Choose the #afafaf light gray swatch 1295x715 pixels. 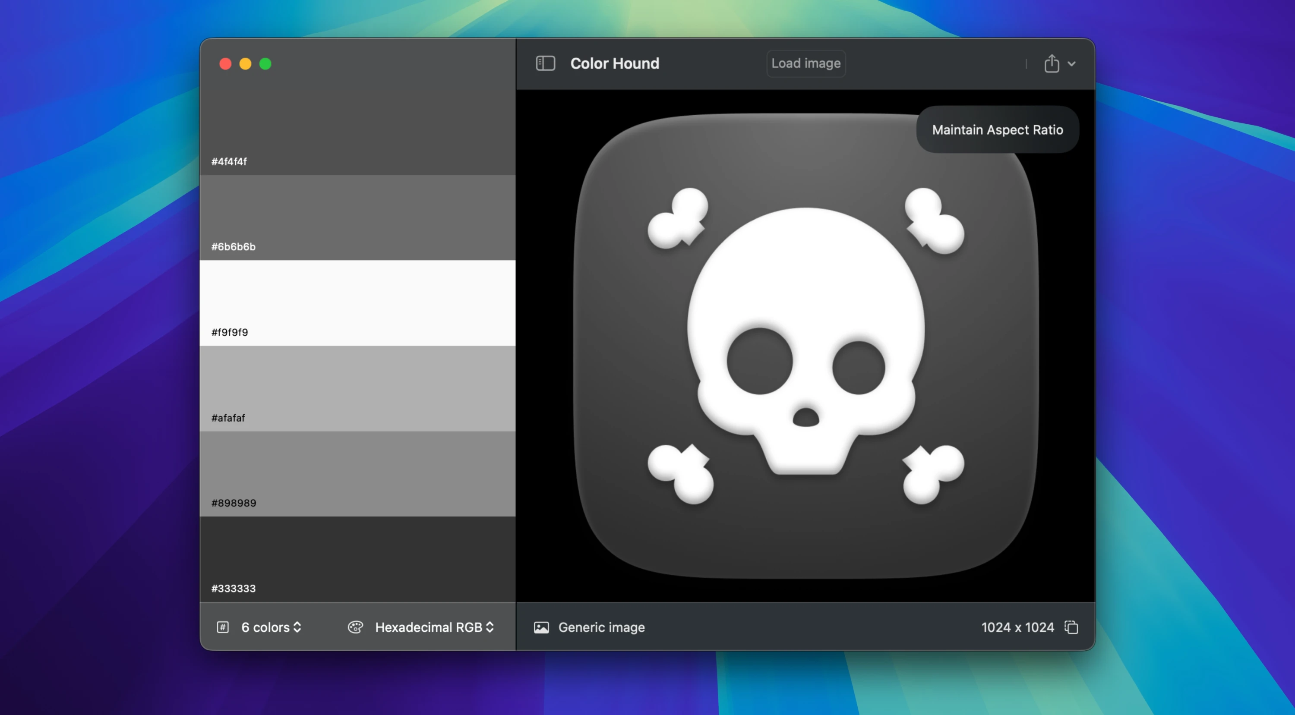click(x=357, y=388)
